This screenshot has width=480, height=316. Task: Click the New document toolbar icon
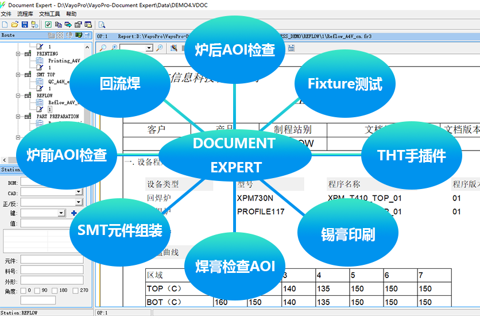(x=5, y=24)
